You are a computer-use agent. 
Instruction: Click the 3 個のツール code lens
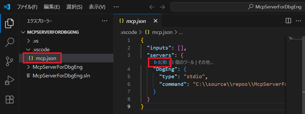(x=183, y=62)
